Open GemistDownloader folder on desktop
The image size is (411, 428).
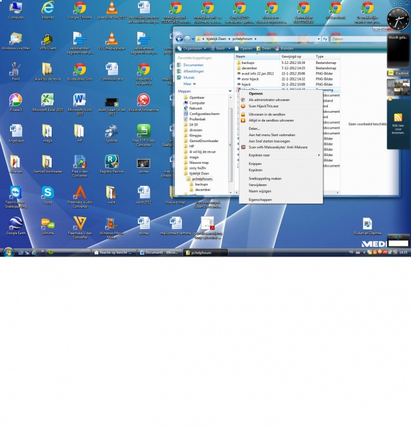tap(48, 164)
